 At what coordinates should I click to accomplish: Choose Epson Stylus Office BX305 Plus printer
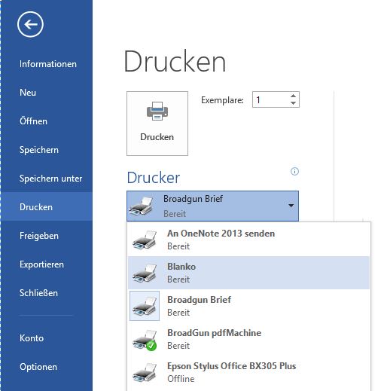pyautogui.click(x=248, y=372)
